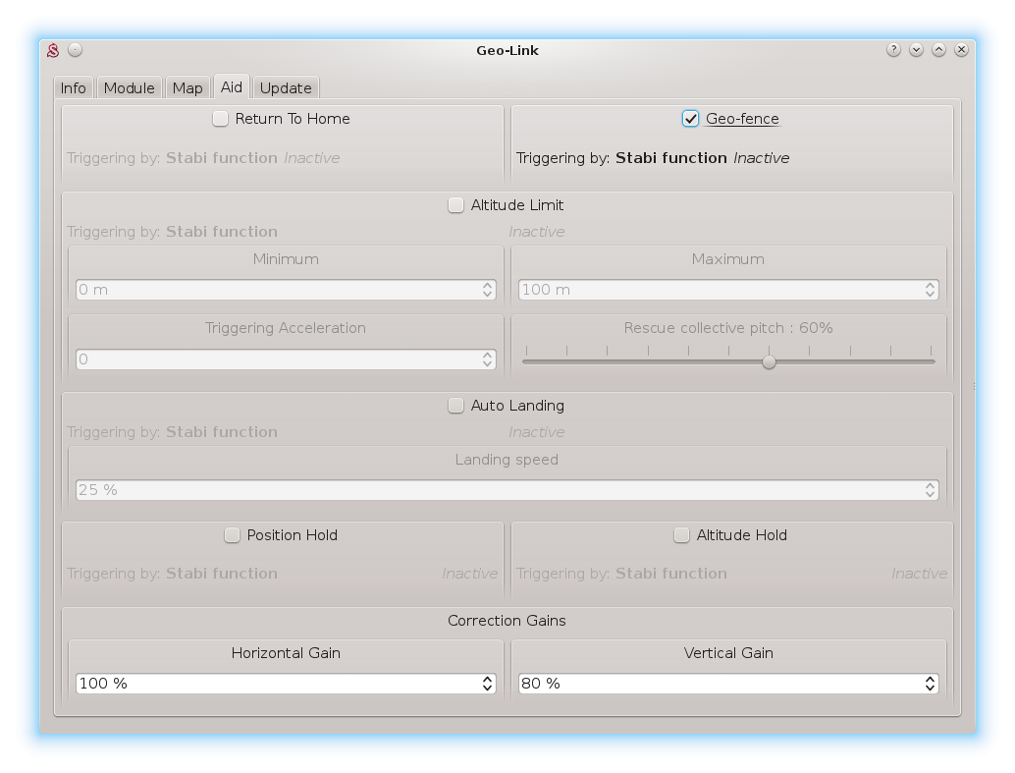Enable the Altitude Hold checkbox
The width and height of the screenshot is (1015, 773).
coord(681,535)
